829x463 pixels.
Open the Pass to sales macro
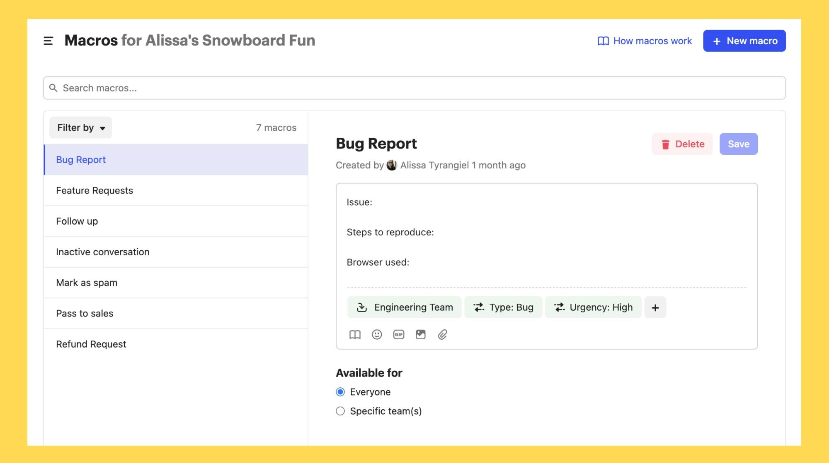pos(176,313)
